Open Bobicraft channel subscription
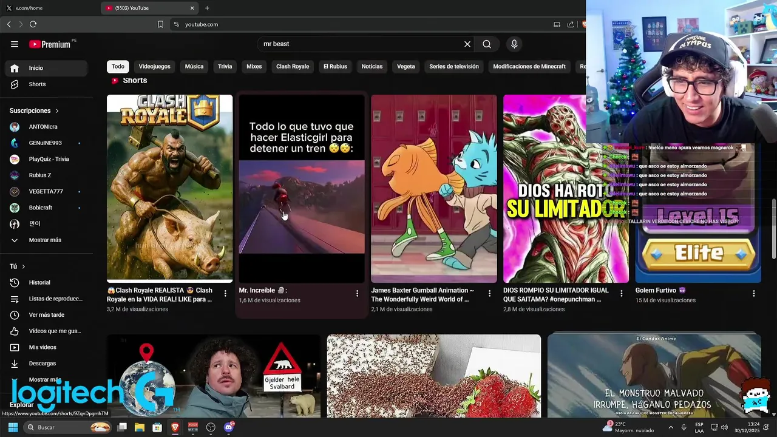Screen dimensions: 777x437 pyautogui.click(x=46, y=208)
